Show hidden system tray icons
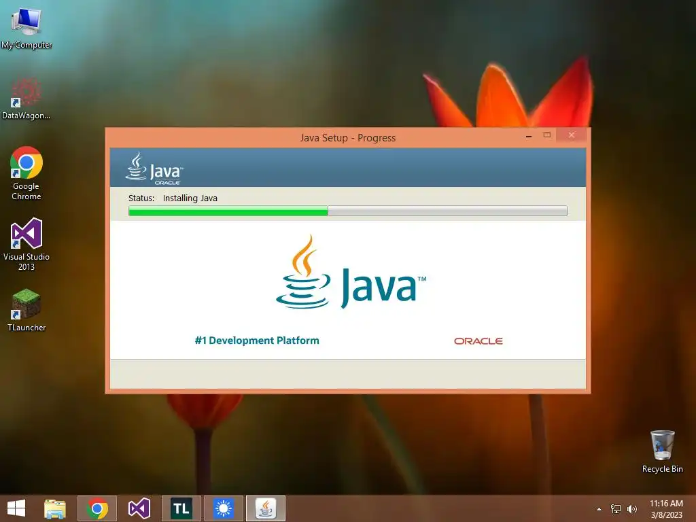Image resolution: width=696 pixels, height=522 pixels. click(x=599, y=509)
